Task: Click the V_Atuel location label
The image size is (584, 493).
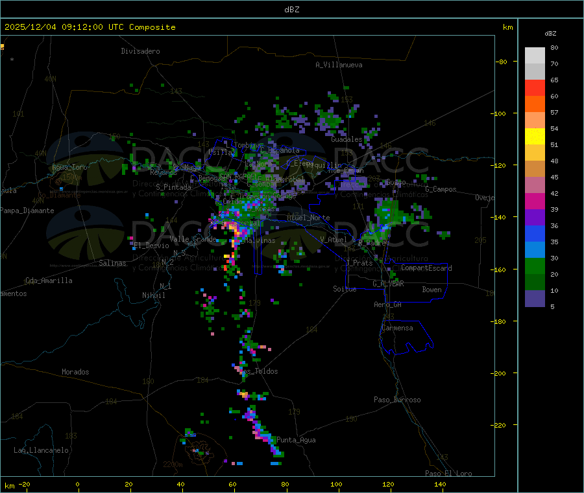Action: pyautogui.click(x=334, y=240)
